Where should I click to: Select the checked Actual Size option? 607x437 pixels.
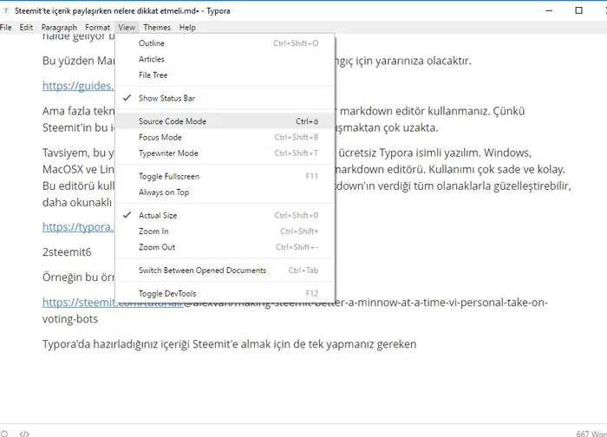tap(225, 215)
